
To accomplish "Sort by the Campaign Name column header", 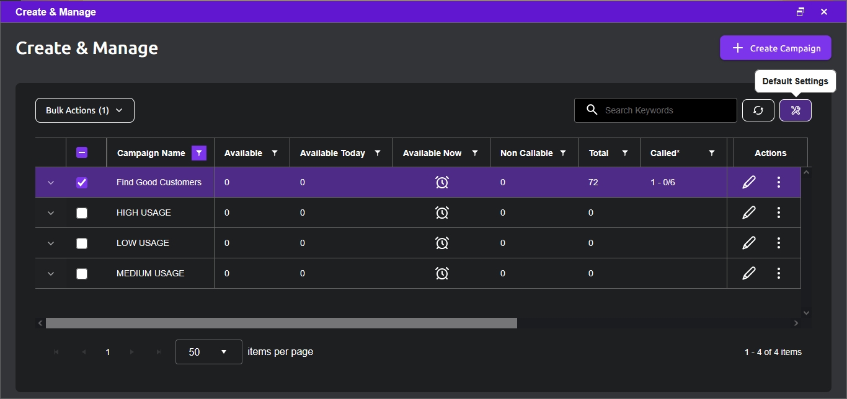I will [151, 153].
